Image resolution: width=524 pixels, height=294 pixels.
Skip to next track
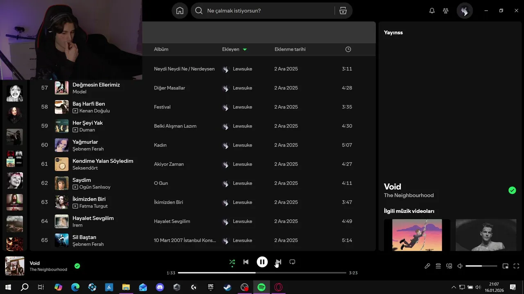click(278, 262)
